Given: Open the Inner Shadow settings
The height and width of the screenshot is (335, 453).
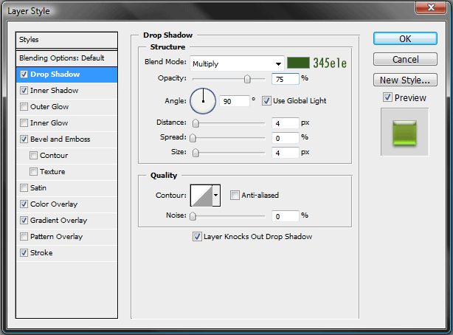Looking at the screenshot, I should (x=54, y=91).
